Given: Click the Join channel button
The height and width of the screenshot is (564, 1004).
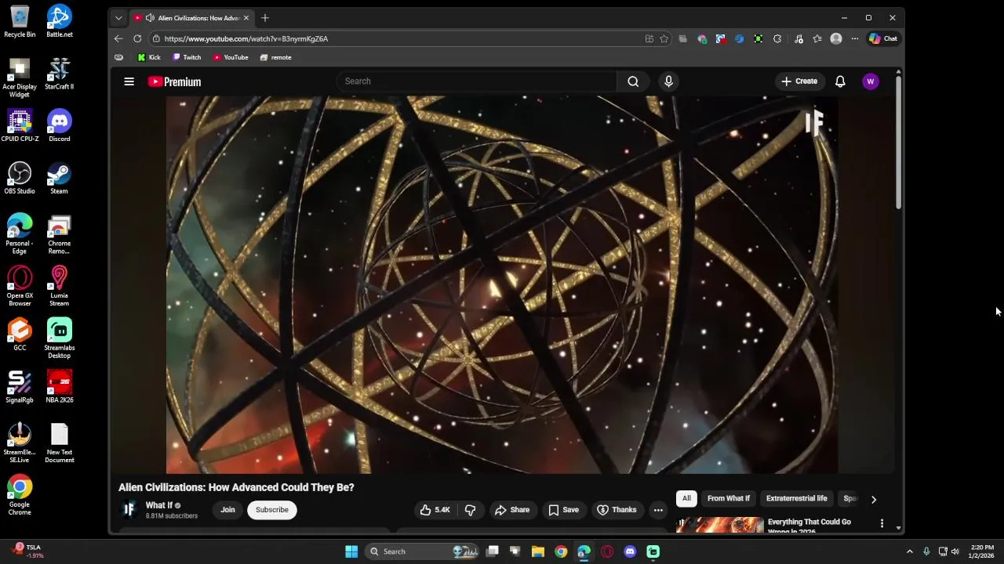Looking at the screenshot, I should click(227, 510).
